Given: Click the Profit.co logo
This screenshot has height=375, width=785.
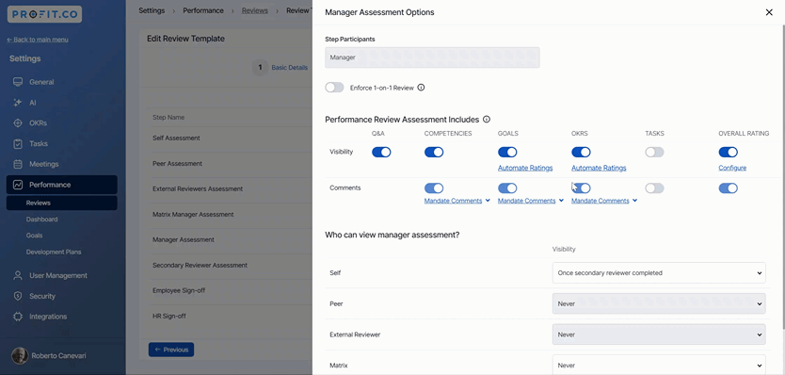Looking at the screenshot, I should tap(44, 14).
